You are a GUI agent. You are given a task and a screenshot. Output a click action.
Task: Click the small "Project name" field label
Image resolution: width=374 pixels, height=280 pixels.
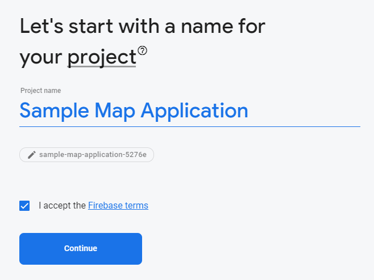[x=40, y=91]
